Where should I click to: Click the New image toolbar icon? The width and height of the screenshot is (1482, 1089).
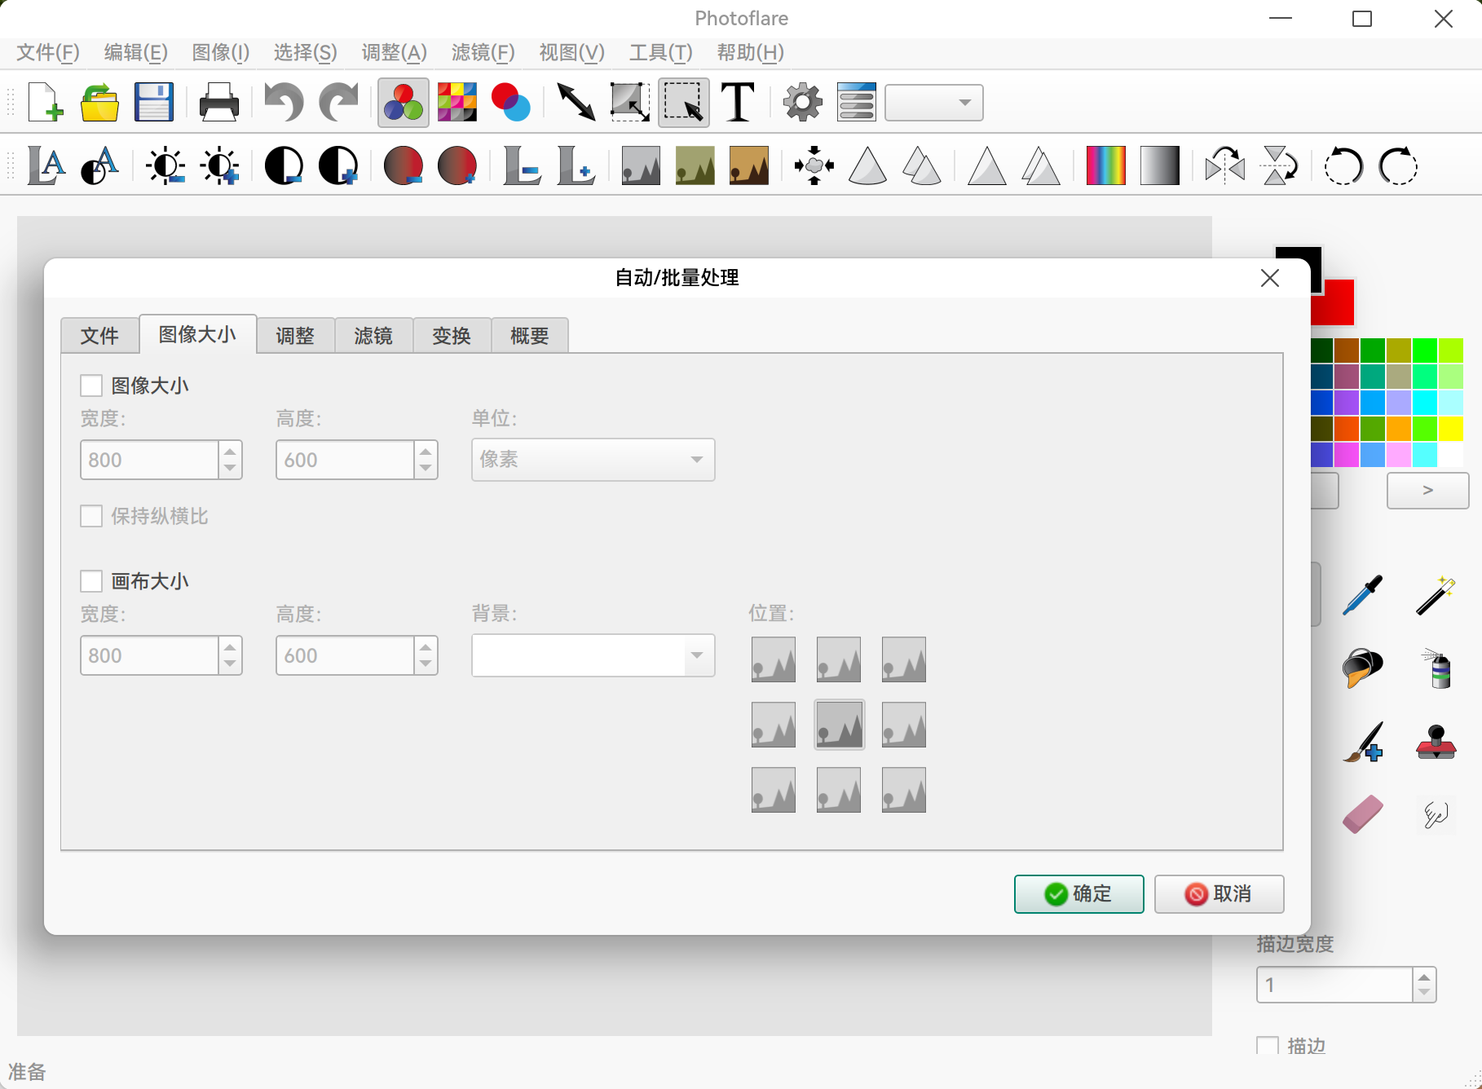(46, 103)
